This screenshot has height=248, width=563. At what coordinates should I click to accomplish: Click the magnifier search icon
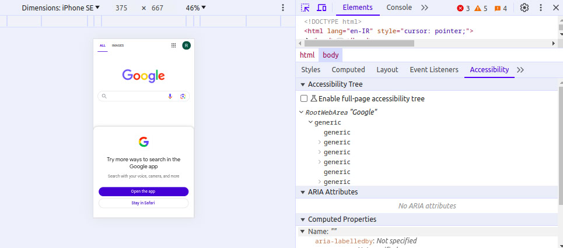(x=104, y=96)
